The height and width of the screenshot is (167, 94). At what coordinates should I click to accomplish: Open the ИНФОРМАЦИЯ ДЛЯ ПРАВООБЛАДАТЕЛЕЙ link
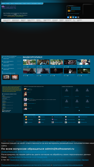click(x=24, y=152)
